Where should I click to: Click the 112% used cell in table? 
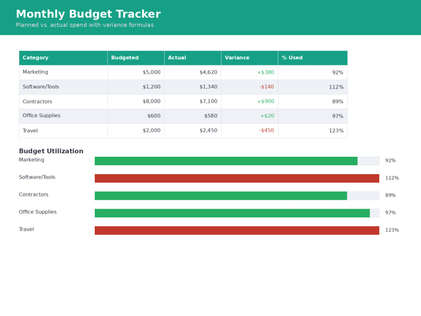tap(313, 87)
